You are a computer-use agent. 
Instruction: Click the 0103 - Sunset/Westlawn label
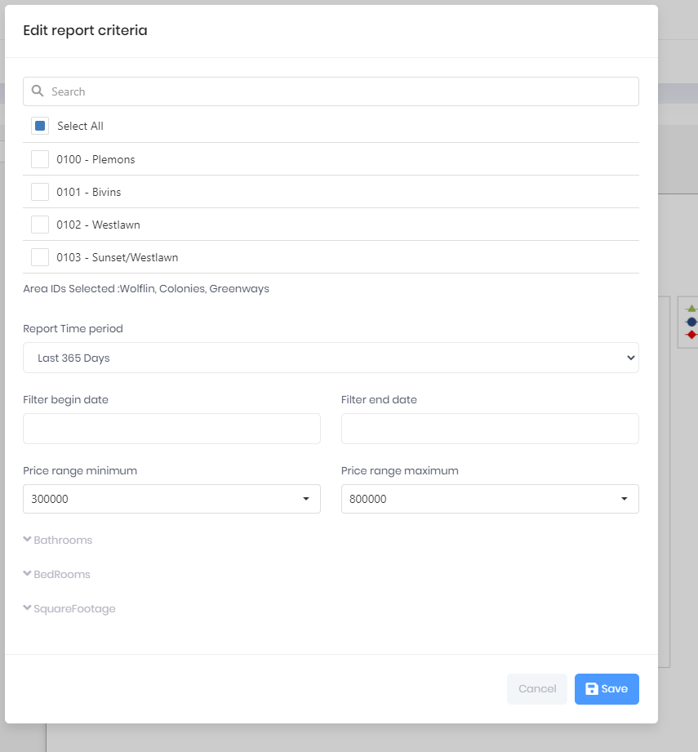tap(118, 257)
